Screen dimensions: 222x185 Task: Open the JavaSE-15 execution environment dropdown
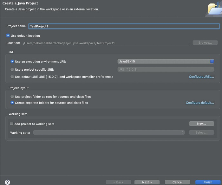[166, 61]
